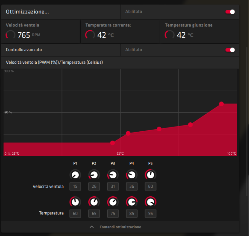Click the P4 temperature field showing 85
Screen dimensions: 249x236
coord(132,214)
